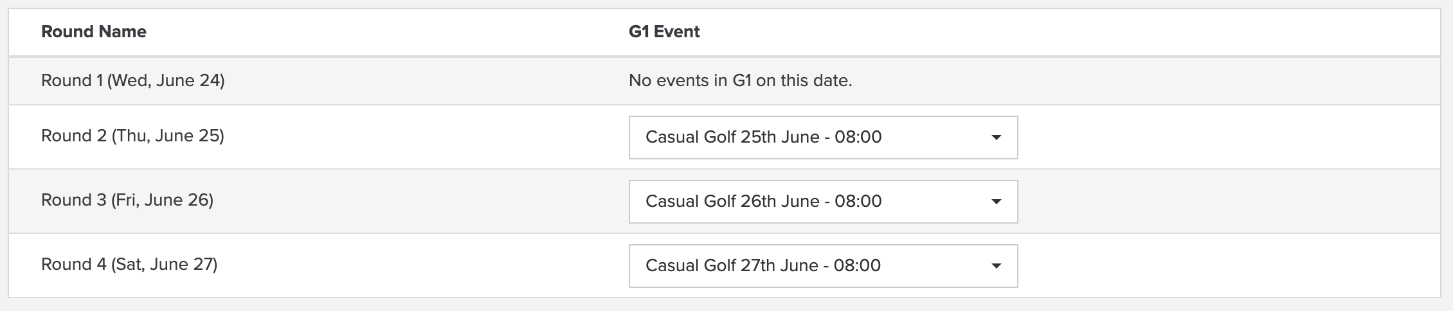Viewport: 1453px width, 311px height.
Task: Click the arrow icon on Round 3 dropdown
Action: click(x=996, y=202)
